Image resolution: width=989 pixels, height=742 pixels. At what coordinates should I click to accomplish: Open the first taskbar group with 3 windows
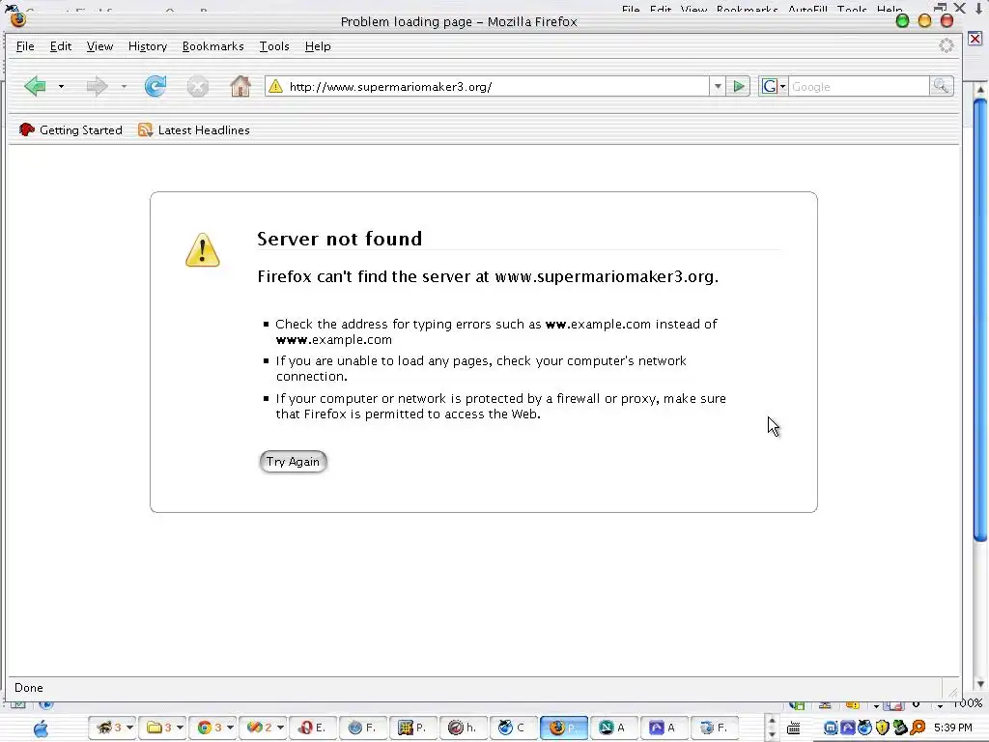coord(112,728)
